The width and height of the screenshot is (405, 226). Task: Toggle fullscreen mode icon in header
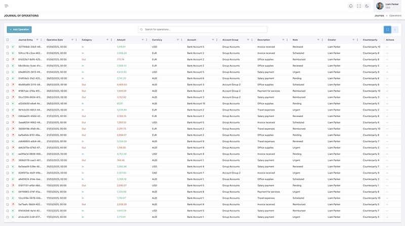click(359, 6)
